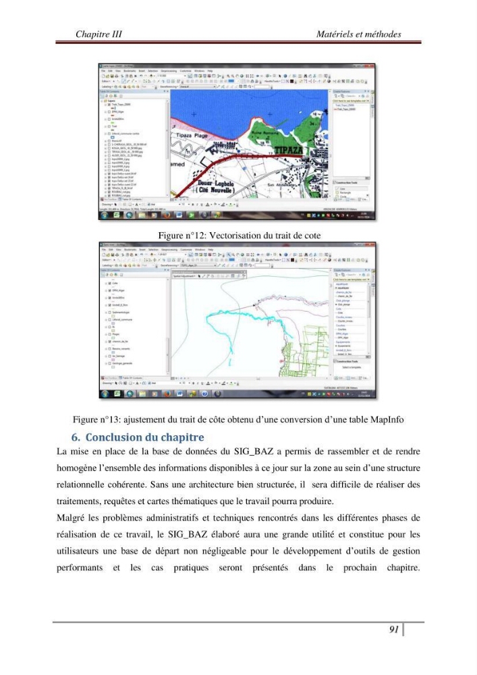Uncheck Trait_Topo_25000 layer in Figure 12 contents

pos(109,105)
